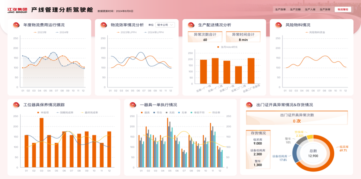Click the 设备低耗库 2,300 inventory entry
The image size is (361, 179).
coord(258,152)
